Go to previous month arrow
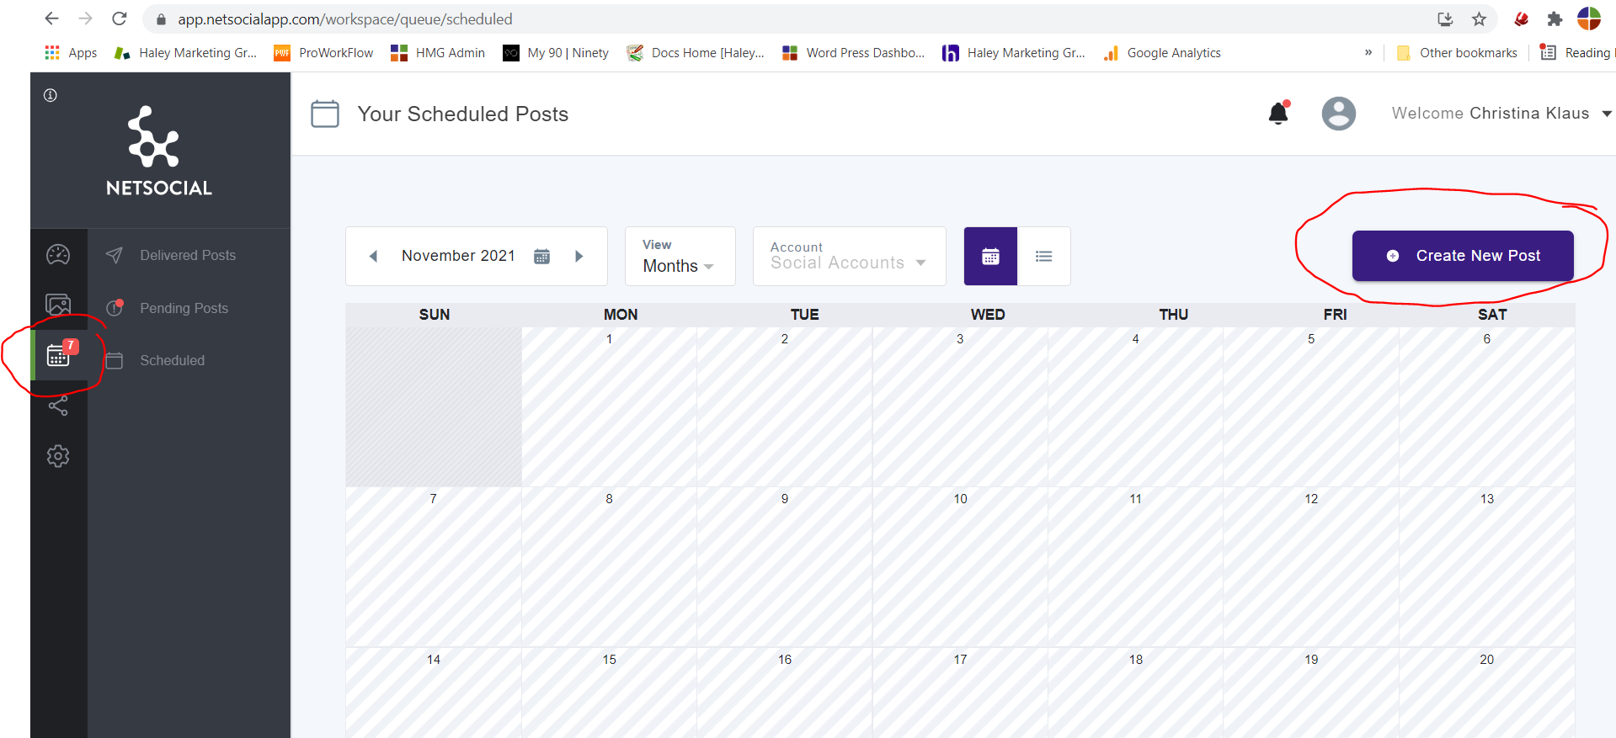 click(x=373, y=256)
